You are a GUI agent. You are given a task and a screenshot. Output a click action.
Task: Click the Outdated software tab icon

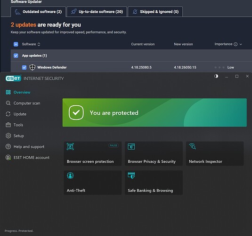[17, 12]
